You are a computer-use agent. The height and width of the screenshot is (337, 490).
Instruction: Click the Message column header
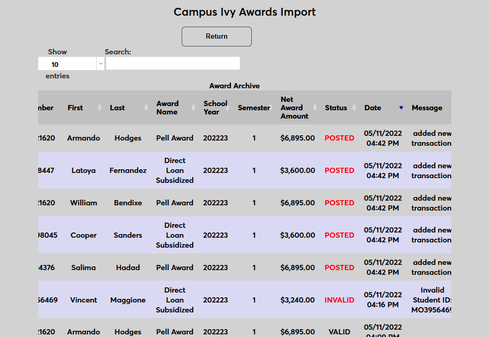tap(427, 108)
